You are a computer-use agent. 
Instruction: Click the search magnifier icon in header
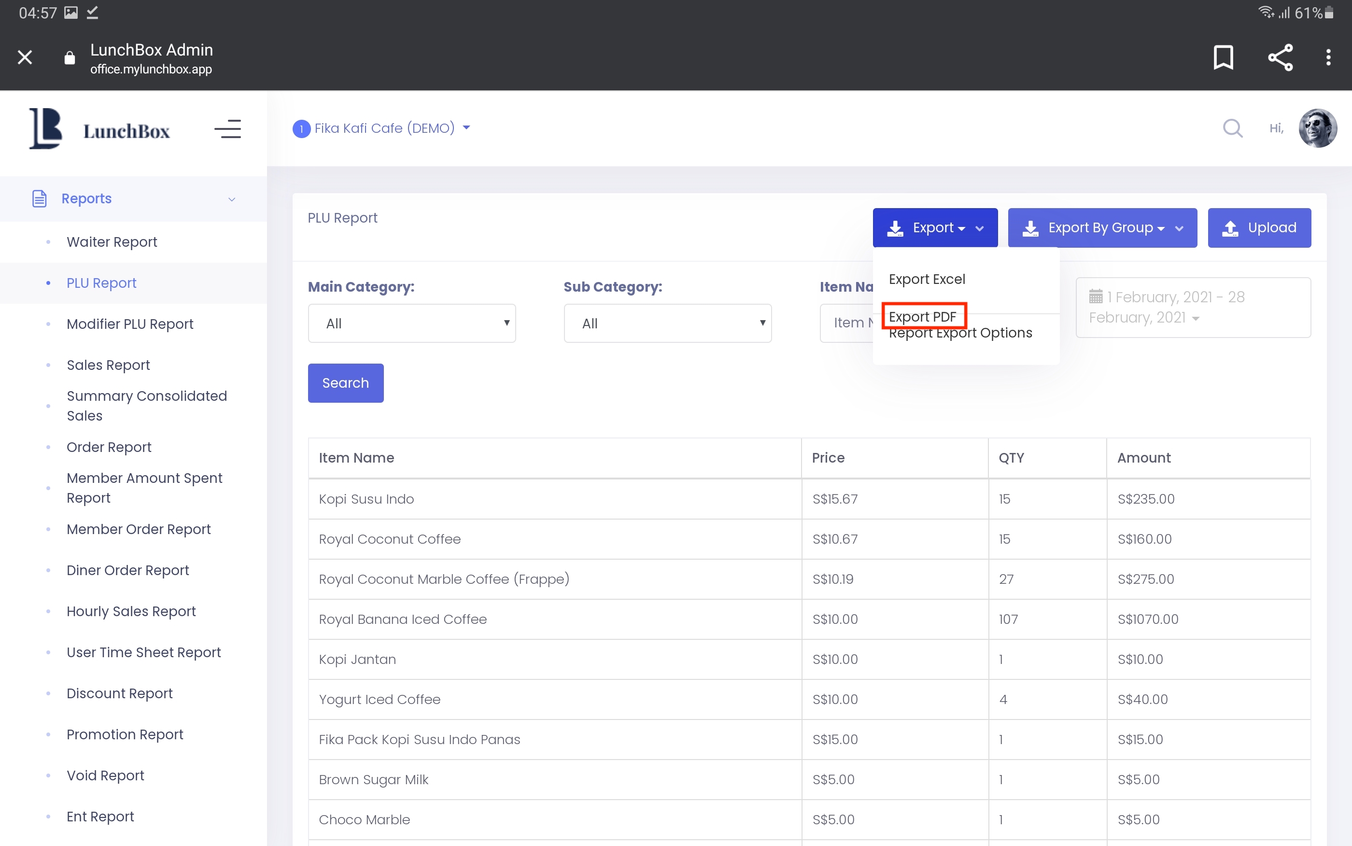(x=1232, y=128)
